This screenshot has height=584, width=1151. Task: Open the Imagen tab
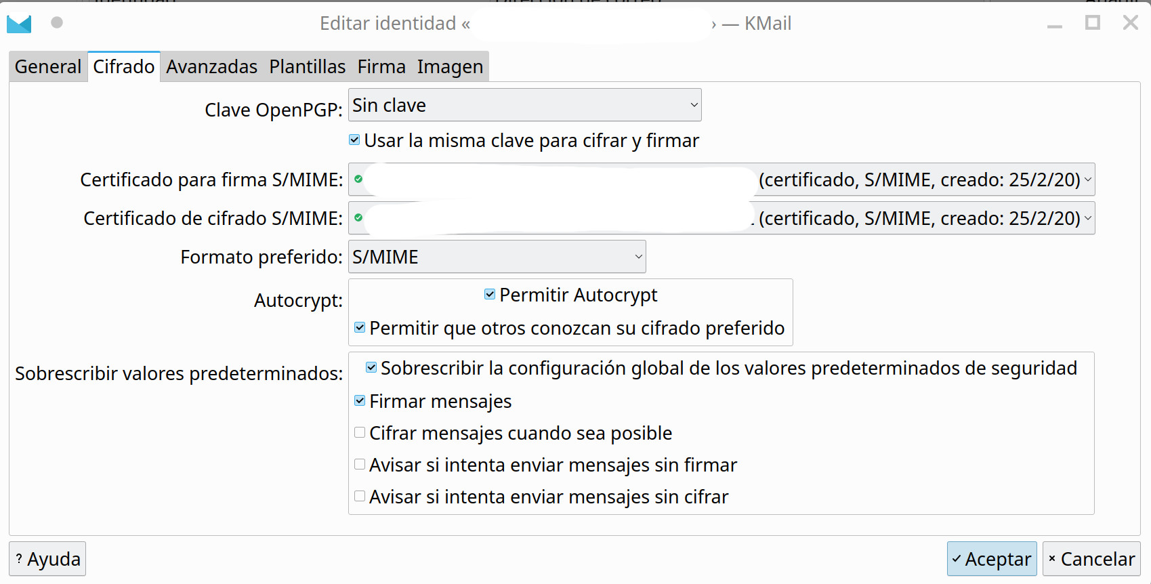450,67
